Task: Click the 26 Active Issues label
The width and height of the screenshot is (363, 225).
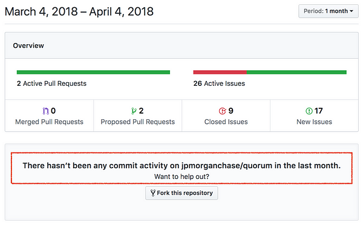Action: [x=219, y=83]
